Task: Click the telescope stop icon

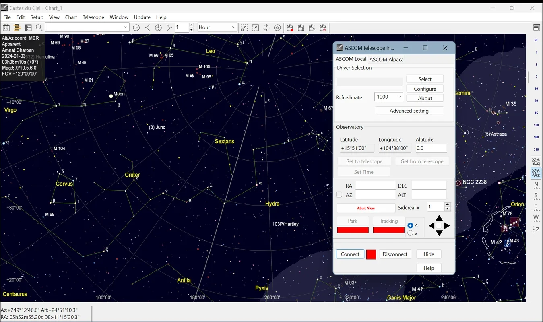Action: click(323, 28)
